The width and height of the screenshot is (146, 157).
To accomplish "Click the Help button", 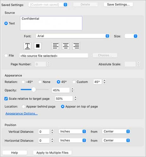I will (15, 153).
